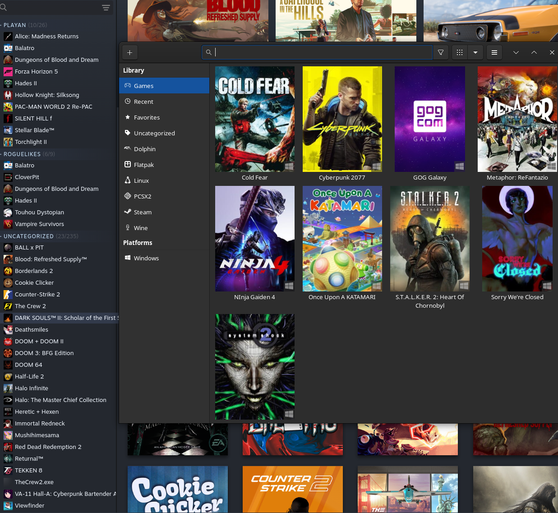Click the up chevron in Lutris title bar
The width and height of the screenshot is (558, 513).
pos(534,53)
